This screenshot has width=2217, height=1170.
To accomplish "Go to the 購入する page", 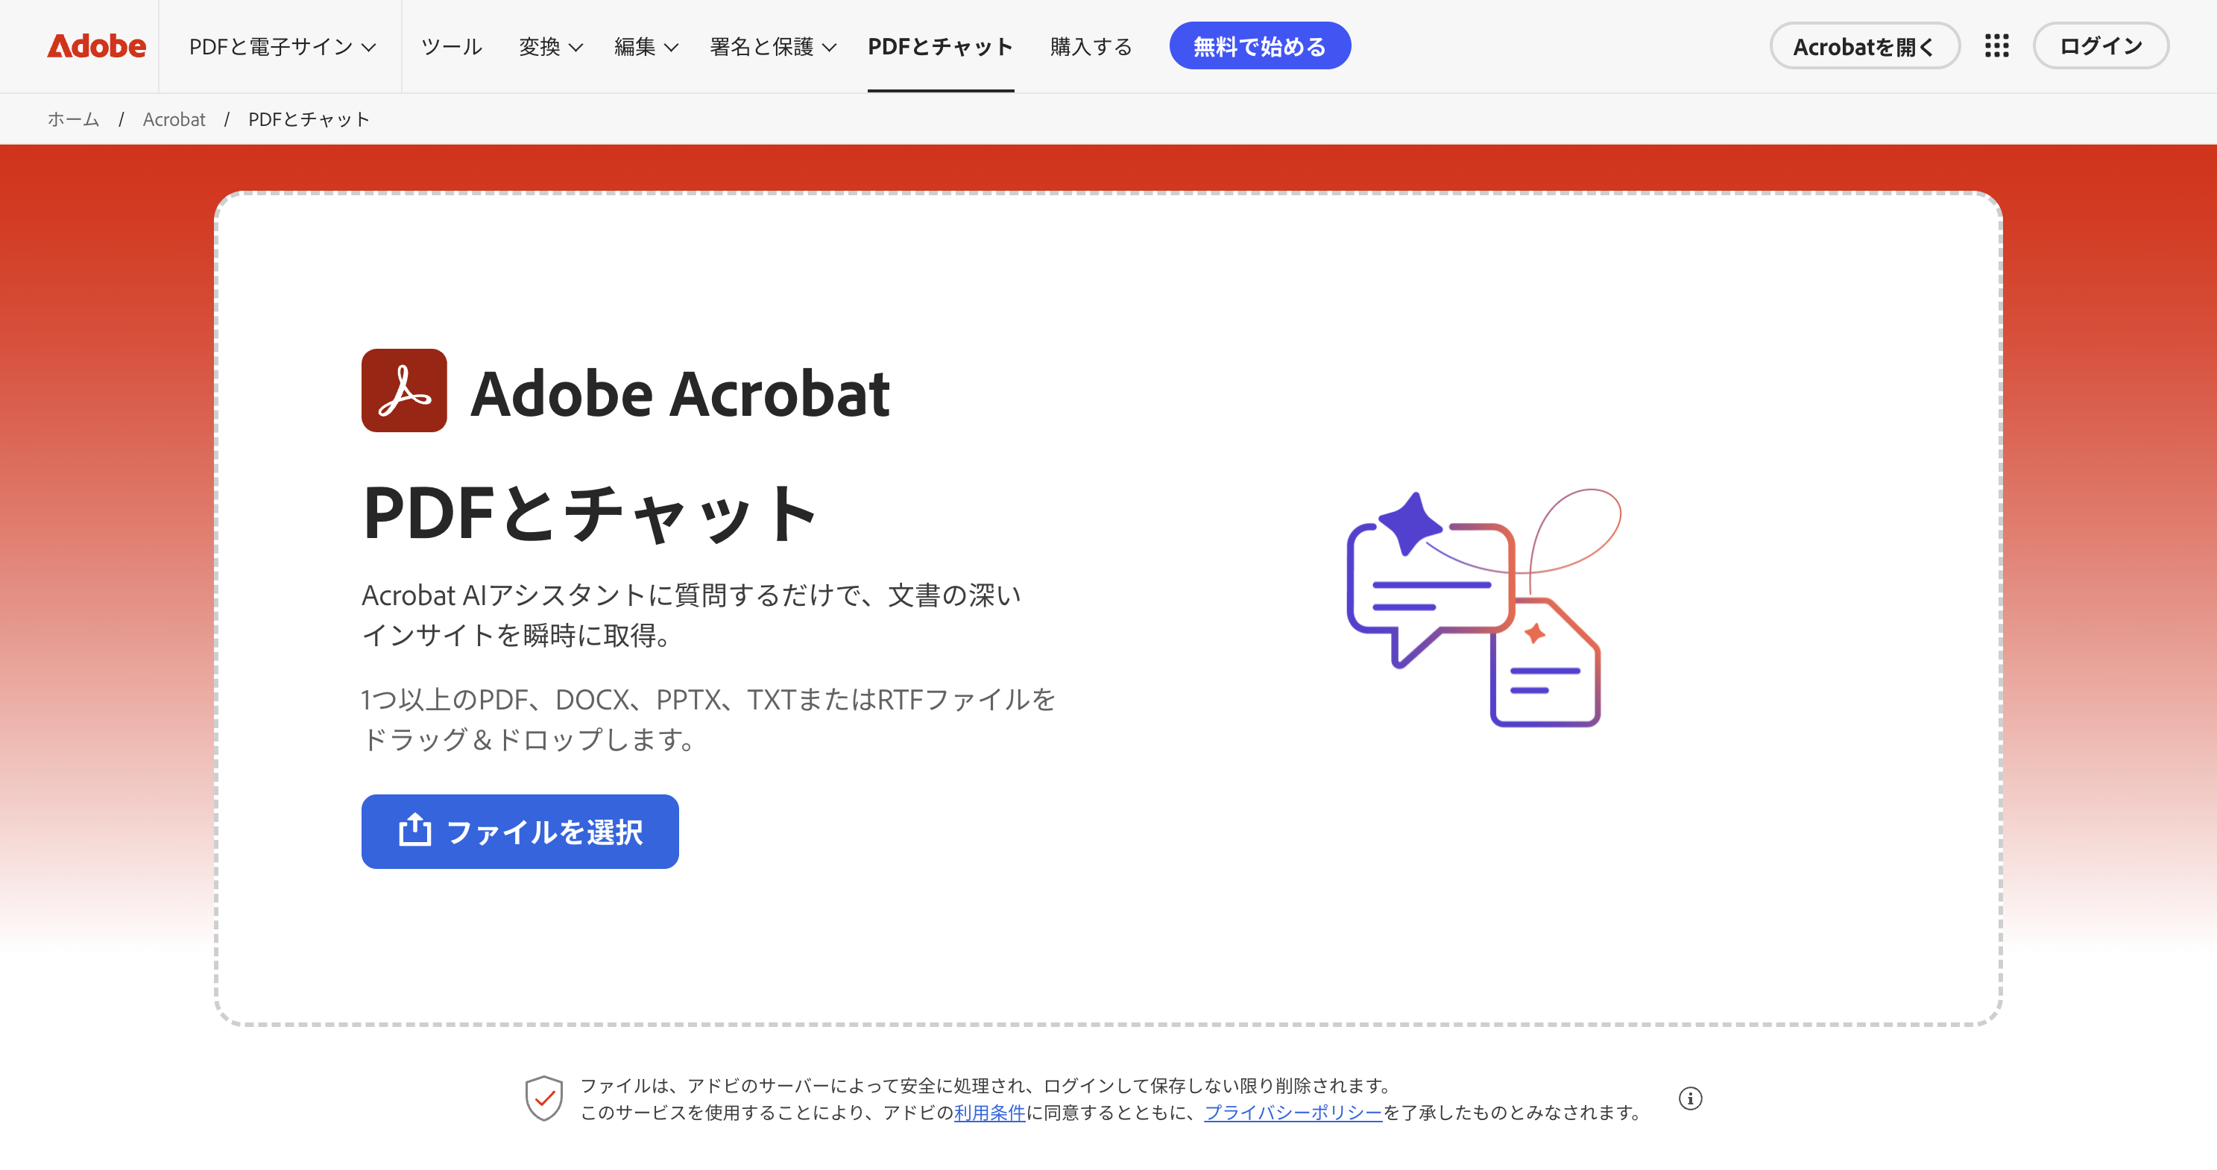I will pos(1091,46).
